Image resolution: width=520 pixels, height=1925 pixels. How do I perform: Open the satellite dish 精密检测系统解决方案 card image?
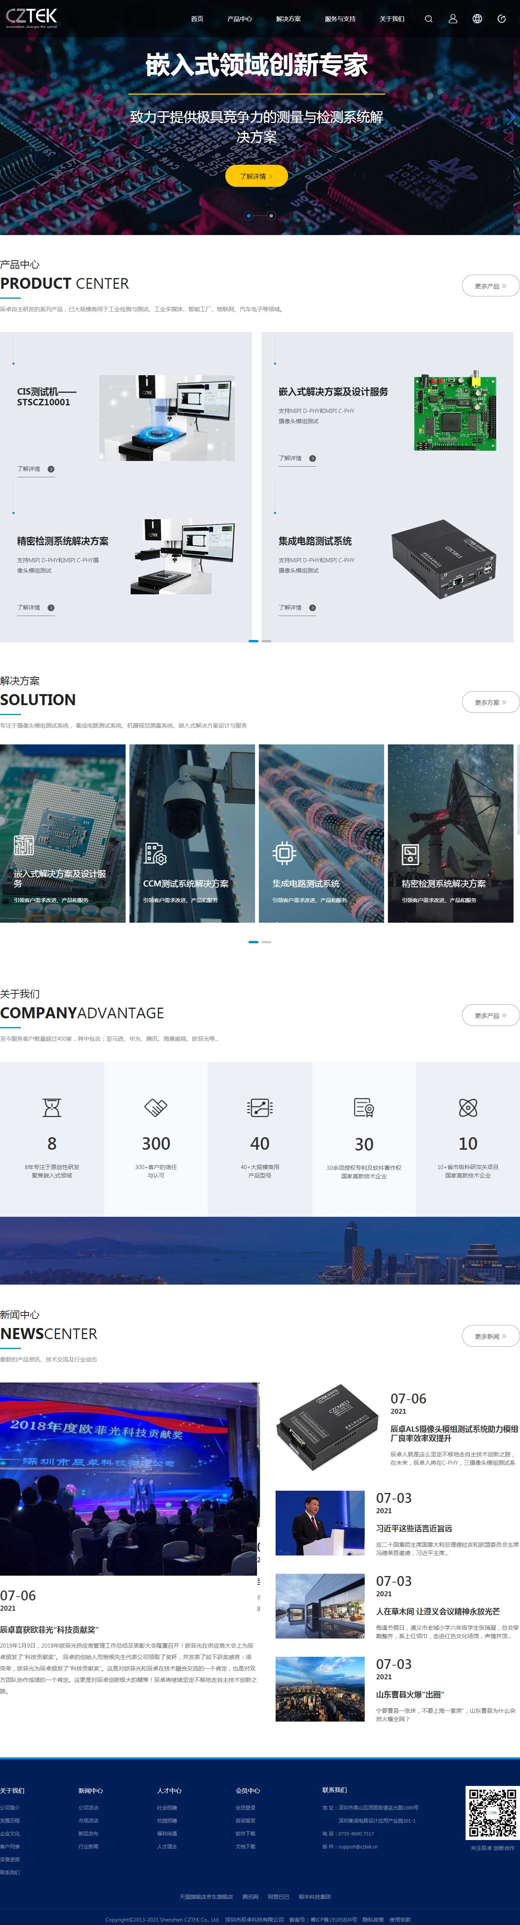click(450, 832)
